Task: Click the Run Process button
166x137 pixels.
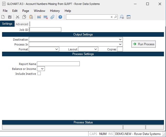Action: pyautogui.click(x=143, y=44)
